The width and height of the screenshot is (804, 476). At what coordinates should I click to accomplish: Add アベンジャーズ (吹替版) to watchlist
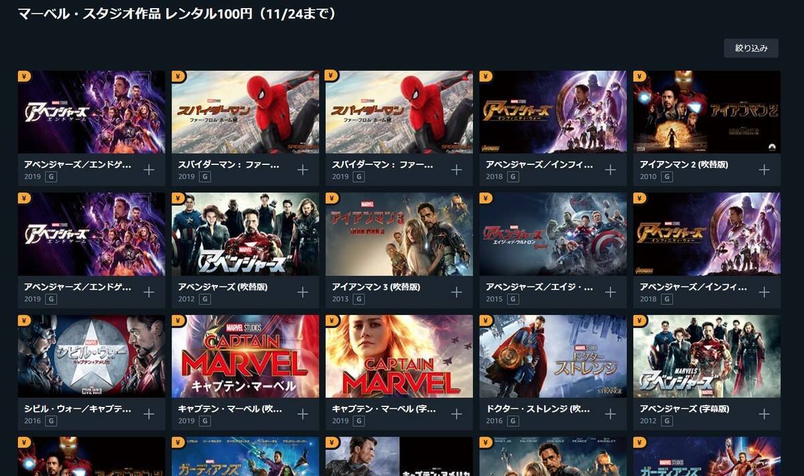coord(303,292)
